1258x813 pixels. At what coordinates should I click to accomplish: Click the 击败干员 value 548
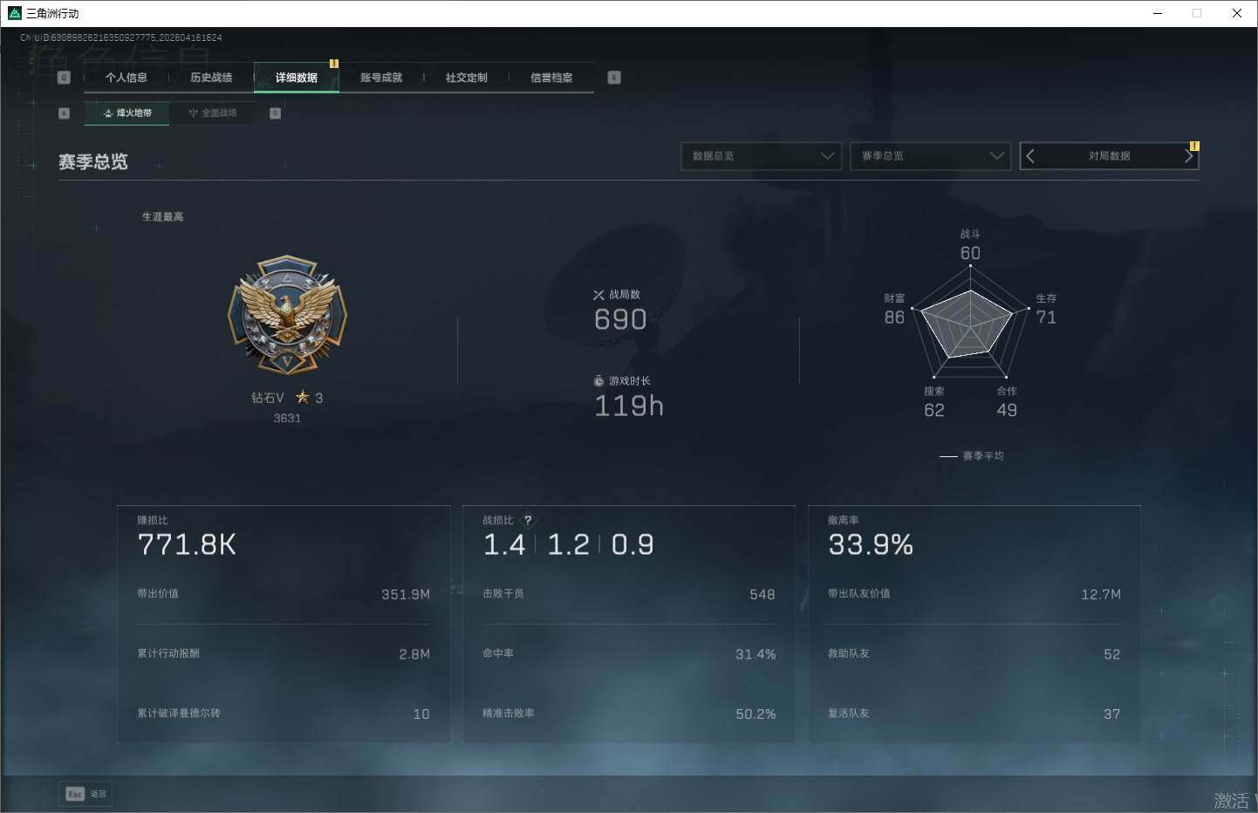[x=762, y=595]
